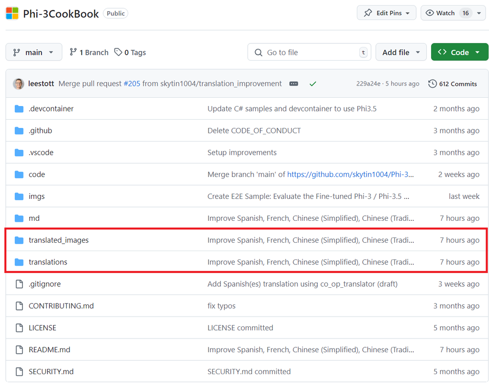Open the translated_images folder
Viewport: 489px width, 383px height.
pos(59,240)
